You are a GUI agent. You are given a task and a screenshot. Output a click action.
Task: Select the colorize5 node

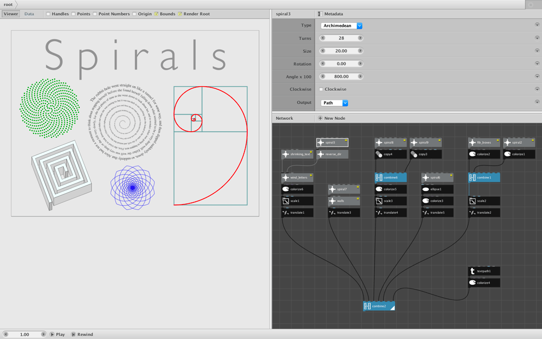pos(391,189)
